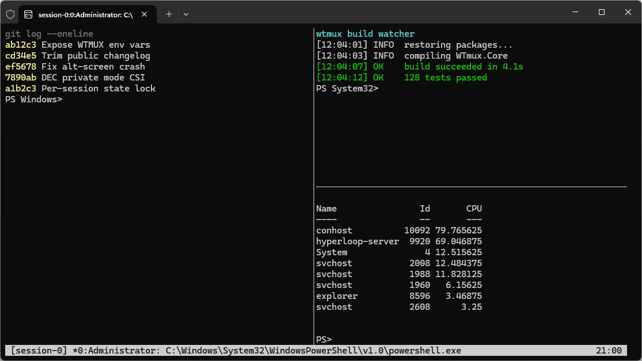Click the 'conhost' process row
Viewport: 642px width, 361px height.
click(399, 231)
